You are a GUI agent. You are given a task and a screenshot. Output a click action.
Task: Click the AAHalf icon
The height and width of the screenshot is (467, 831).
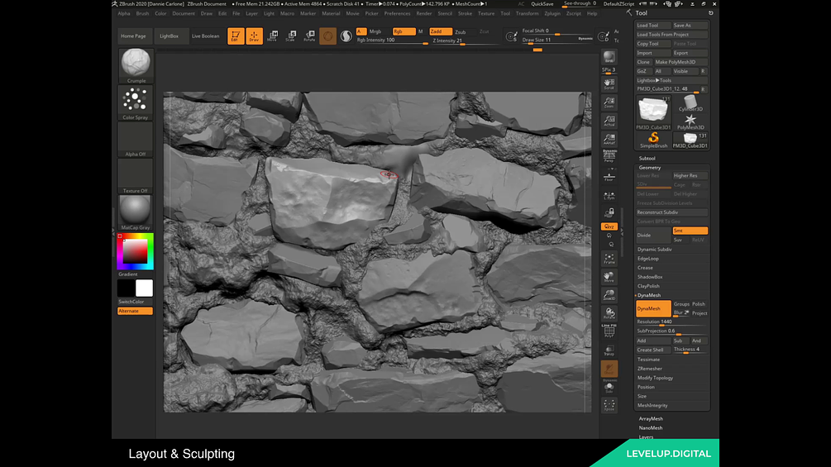(609, 139)
